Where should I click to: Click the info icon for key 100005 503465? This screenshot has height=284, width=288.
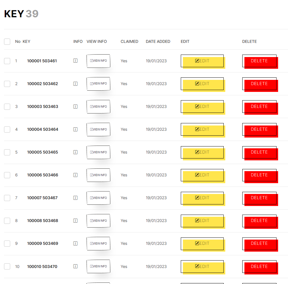(75, 152)
